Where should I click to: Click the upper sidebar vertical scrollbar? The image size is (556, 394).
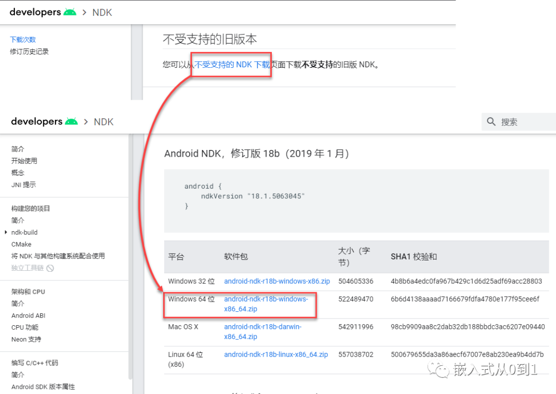137,62
